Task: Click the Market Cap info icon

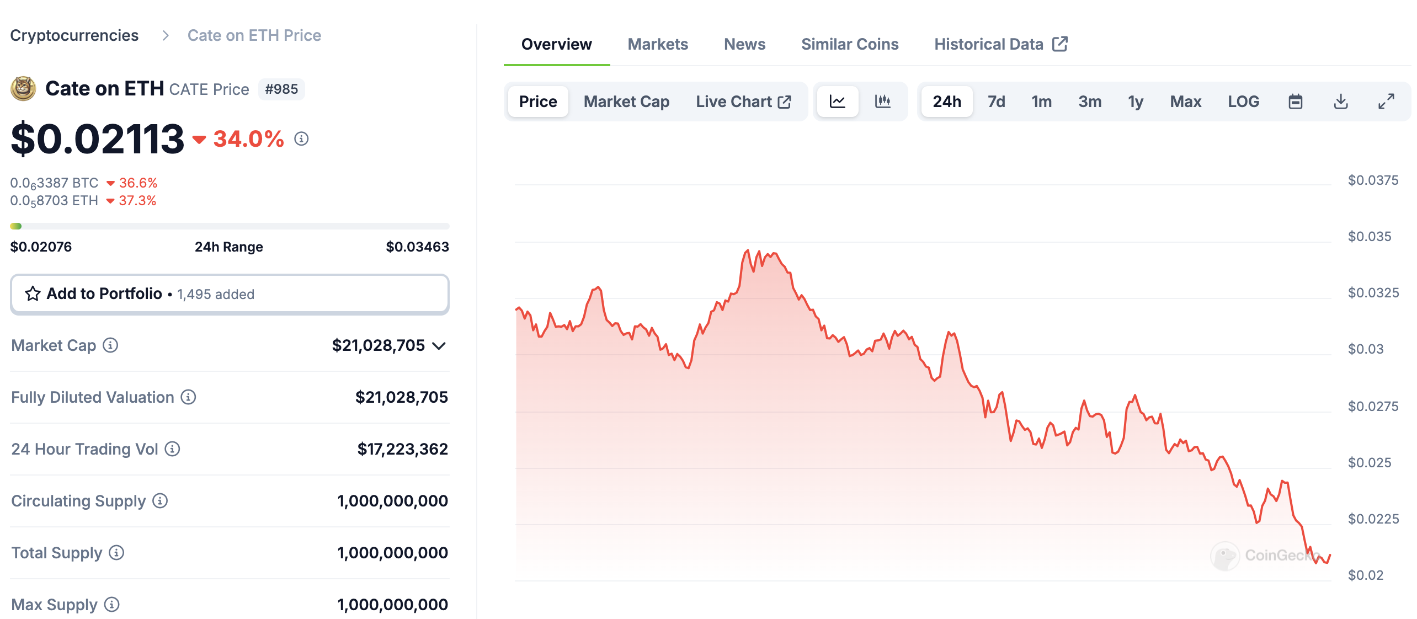Action: tap(110, 345)
